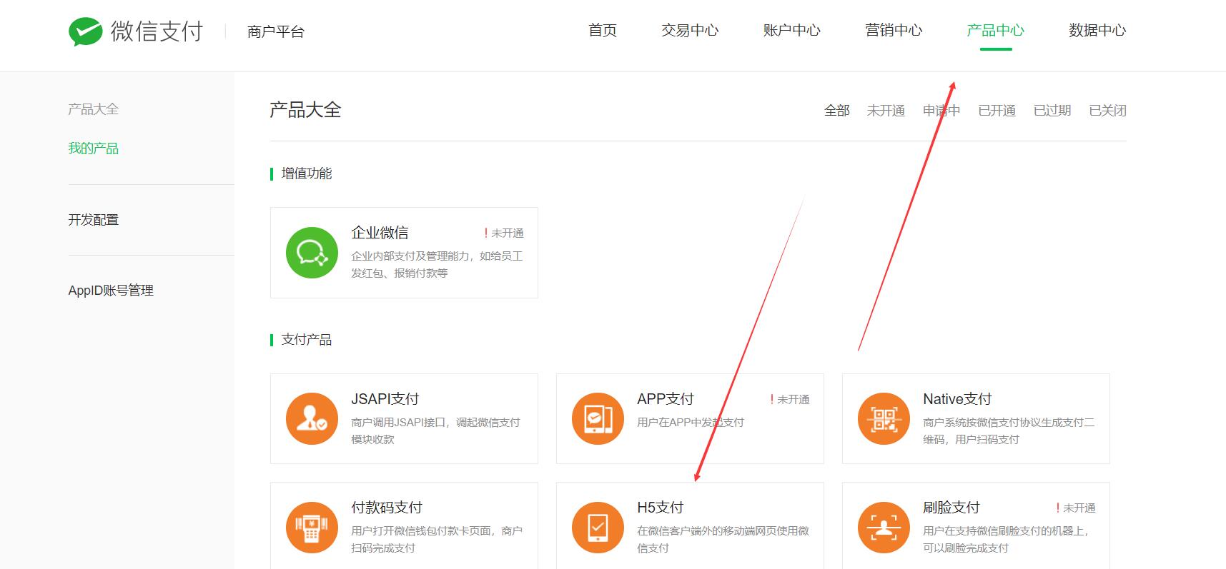Click the APP支付 description text
Screen dimensions: 1226x569
(x=691, y=423)
